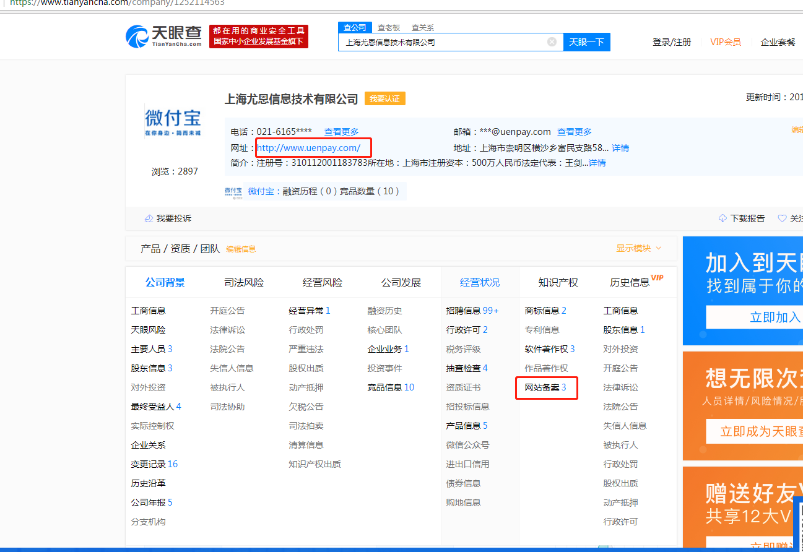Viewport: 803px width, 552px height.
Task: Open 企业关系 entry
Action: 149,445
